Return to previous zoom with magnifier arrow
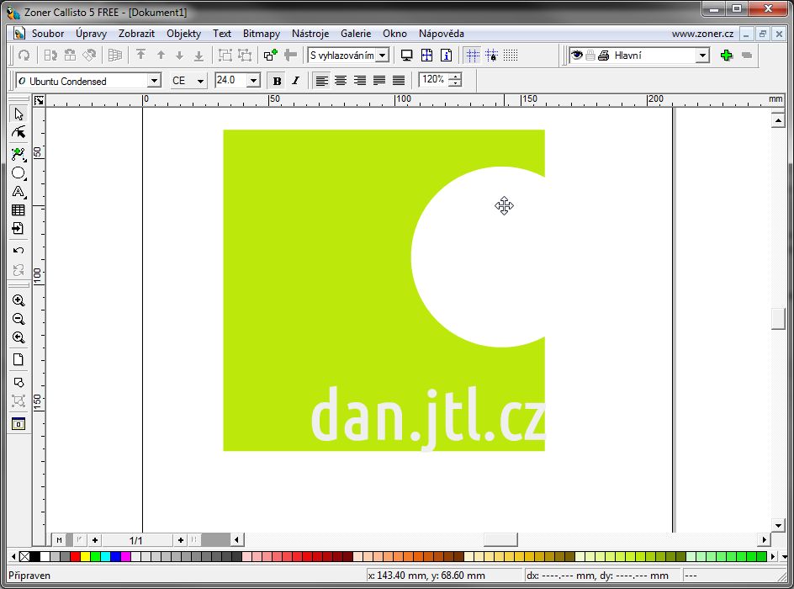 pos(19,337)
